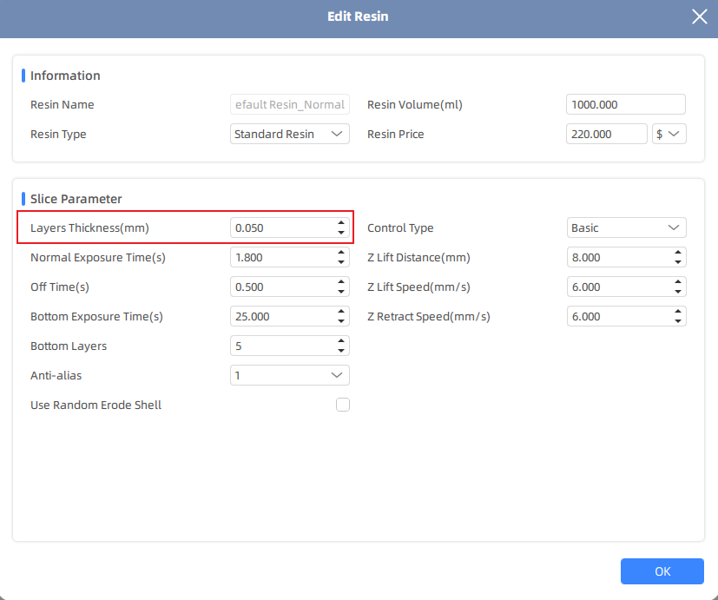Click the Resin Volume input field
This screenshot has width=718, height=600.
coord(626,104)
